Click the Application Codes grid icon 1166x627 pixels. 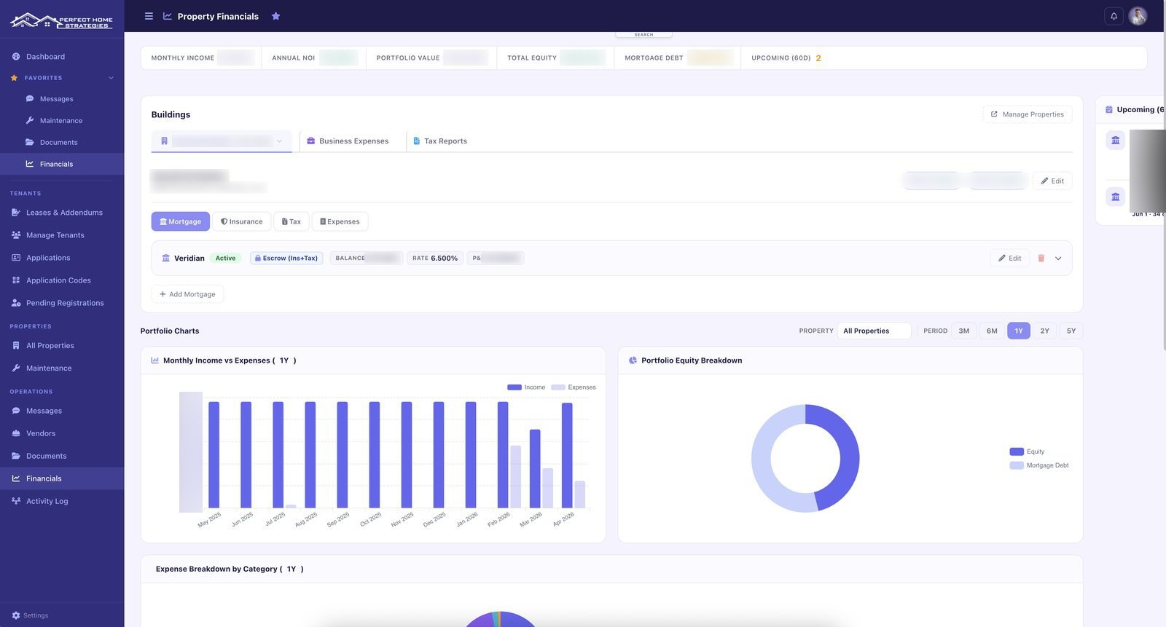pyautogui.click(x=16, y=280)
